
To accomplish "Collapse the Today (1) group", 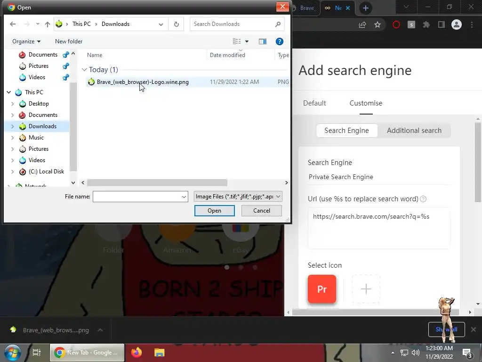I will click(84, 70).
